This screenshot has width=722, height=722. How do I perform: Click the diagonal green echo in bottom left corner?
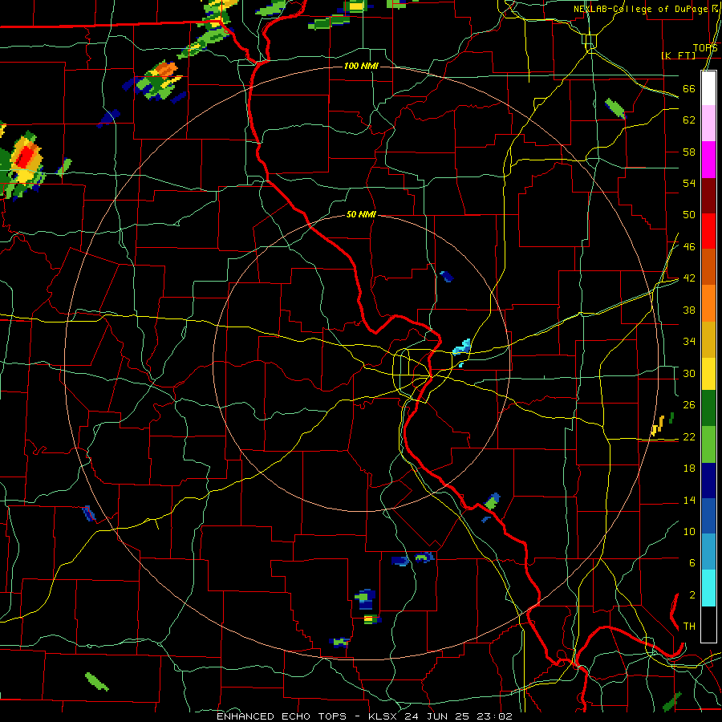click(97, 681)
